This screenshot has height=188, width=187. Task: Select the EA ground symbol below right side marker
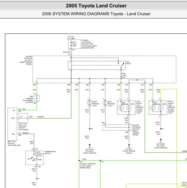click(161, 140)
